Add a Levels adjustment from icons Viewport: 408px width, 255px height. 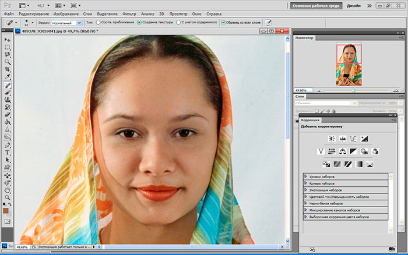pos(342,139)
